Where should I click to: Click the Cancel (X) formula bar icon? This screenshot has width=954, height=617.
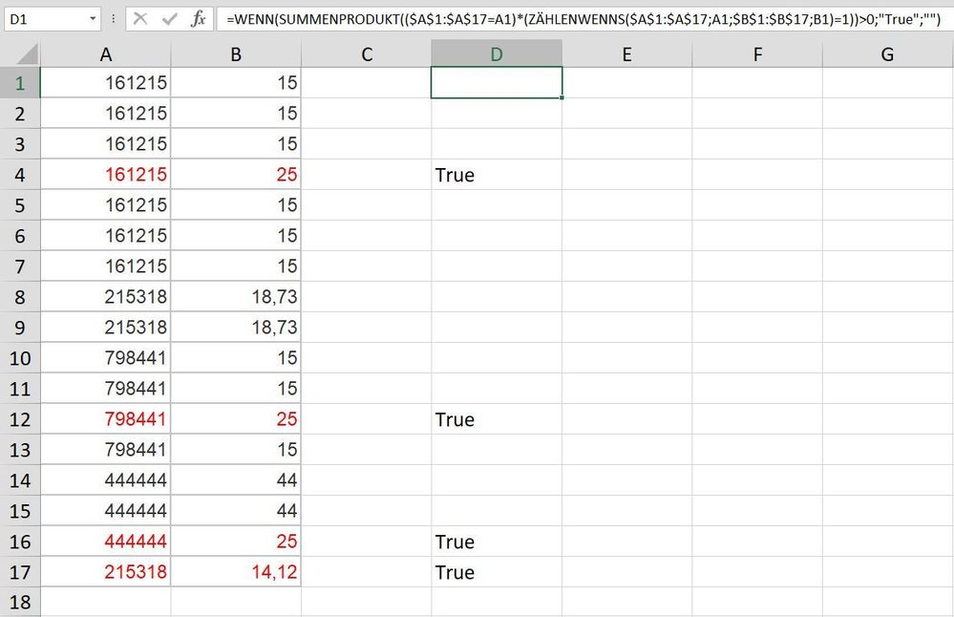coord(140,19)
